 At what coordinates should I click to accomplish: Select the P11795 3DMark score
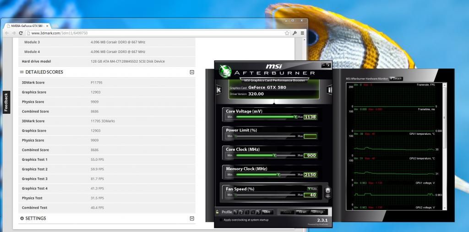tap(96, 83)
